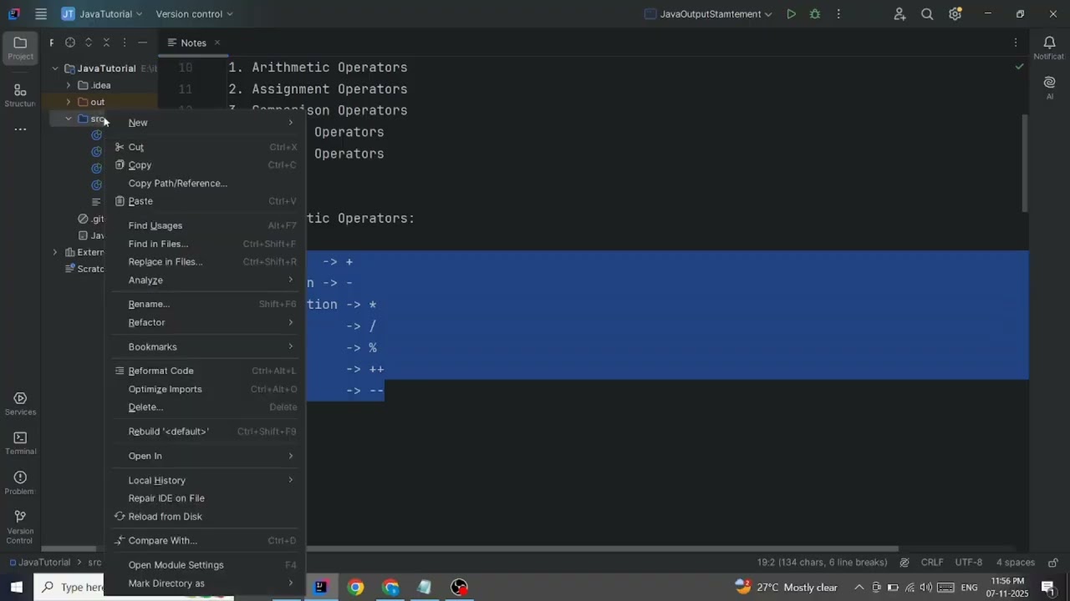
Task: Select opened file locate target icon
Action: pos(70,43)
